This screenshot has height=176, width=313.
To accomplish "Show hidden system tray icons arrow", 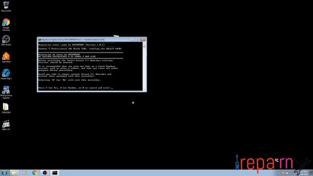I will (279, 173).
